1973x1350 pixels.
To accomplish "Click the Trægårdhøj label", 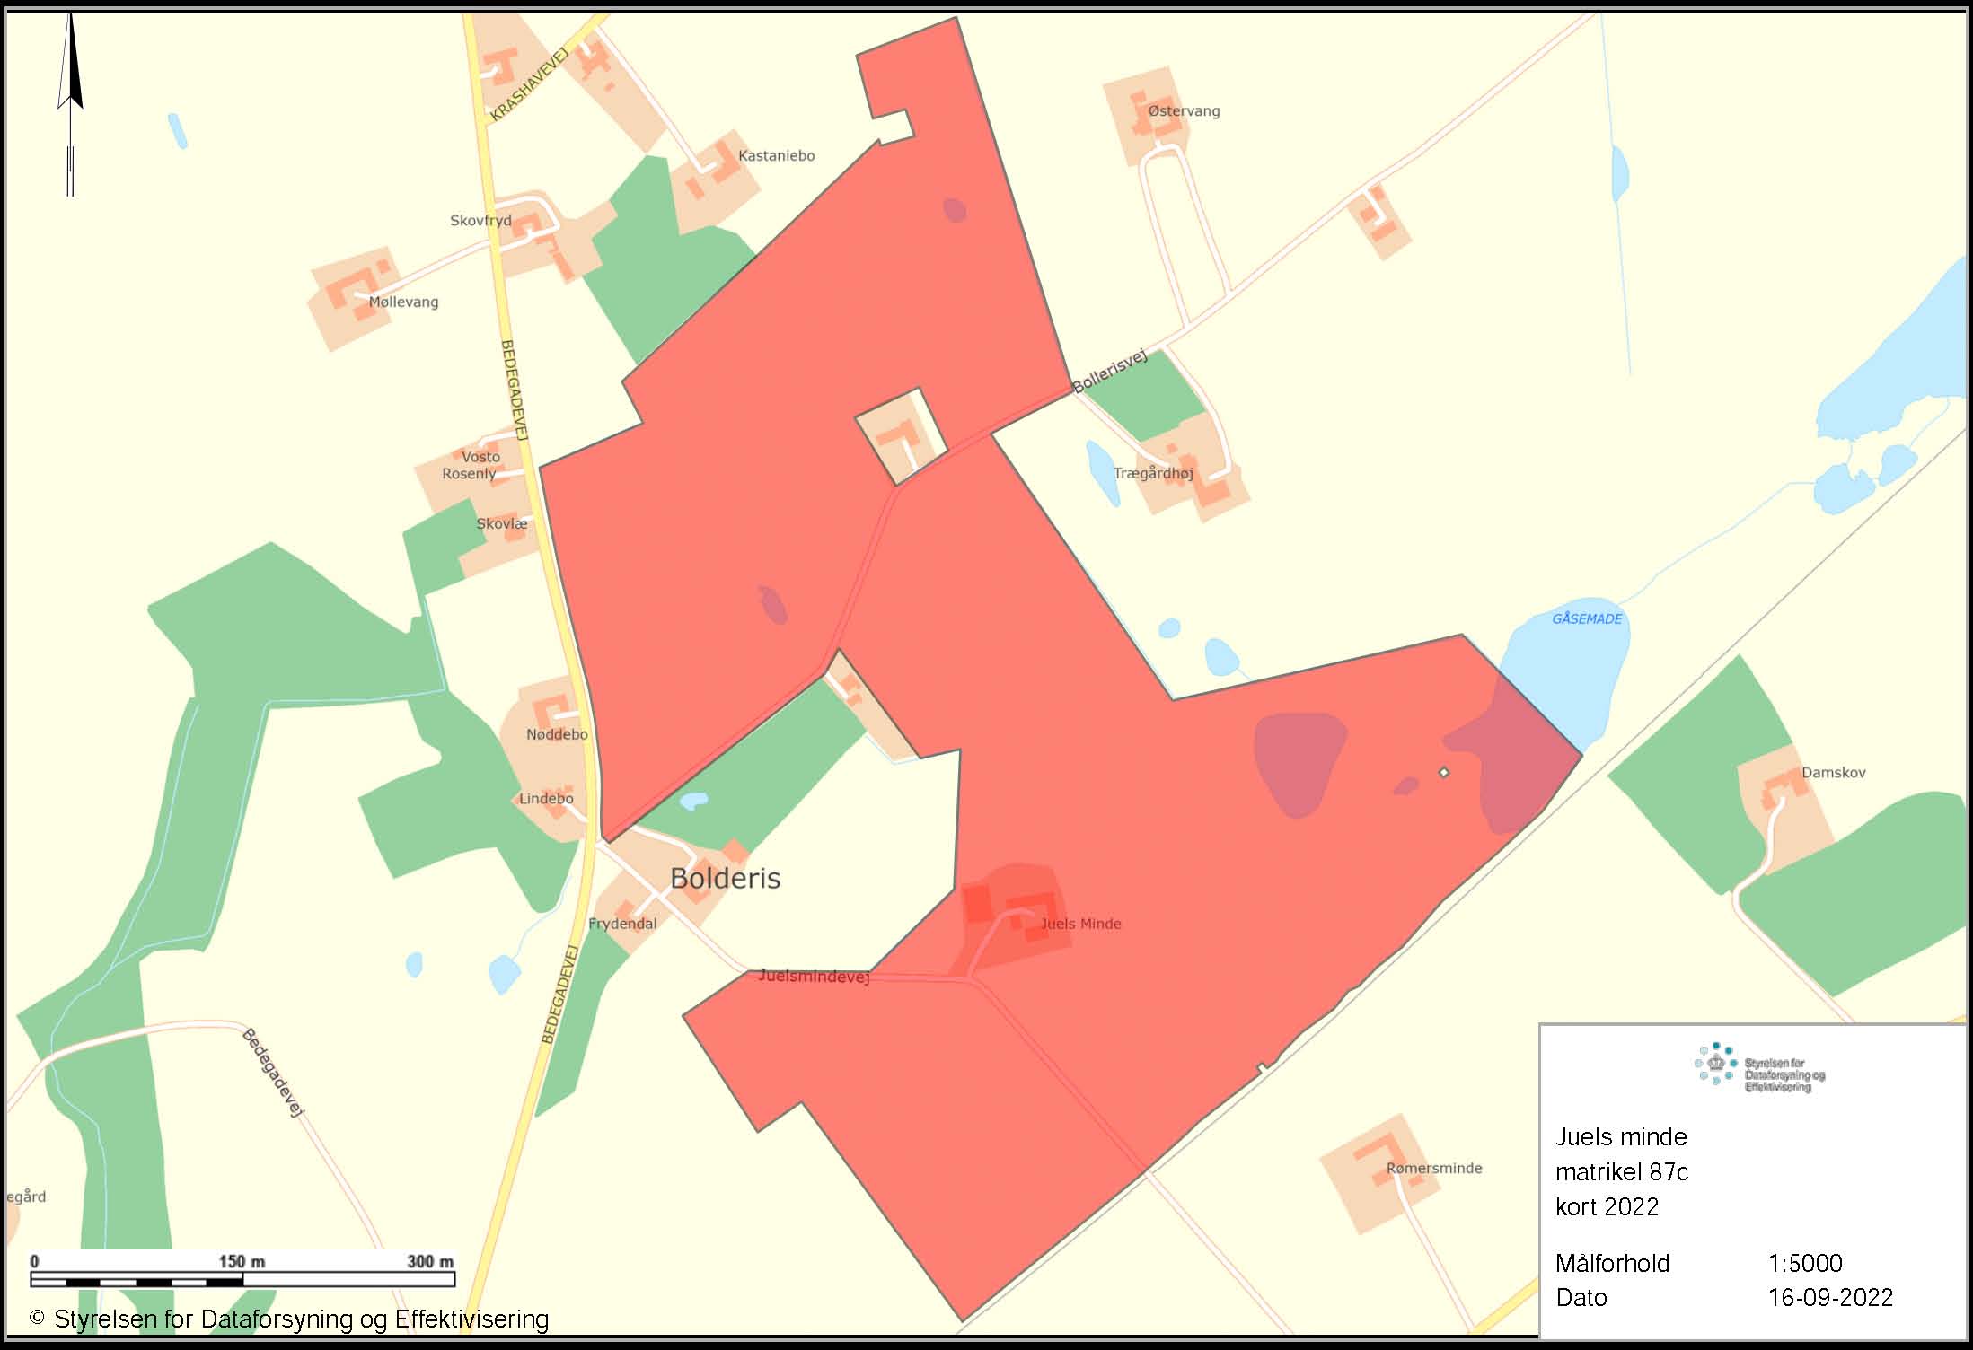I will click(x=1153, y=474).
